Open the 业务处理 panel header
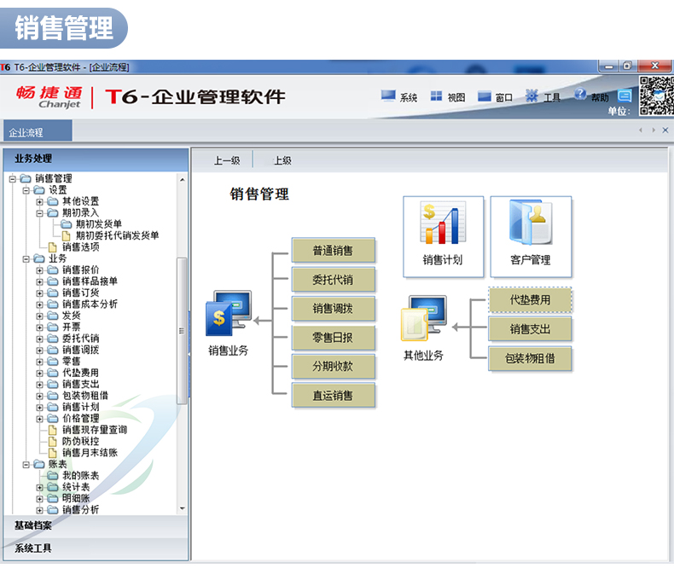 click(x=96, y=159)
